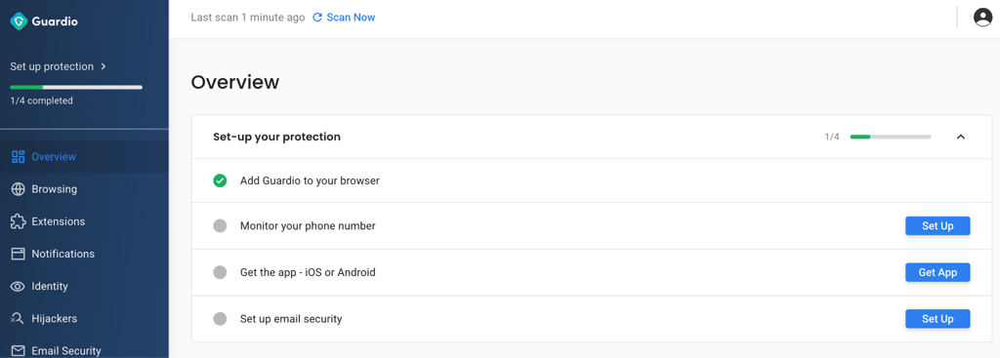Viewport: 1000px width, 358px height.
Task: Click the 1/4 counter in the setup panel
Action: click(x=832, y=137)
